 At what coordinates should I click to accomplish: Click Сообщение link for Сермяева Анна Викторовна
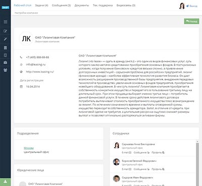tap(141, 153)
